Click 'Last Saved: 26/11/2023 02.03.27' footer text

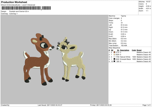50,105
